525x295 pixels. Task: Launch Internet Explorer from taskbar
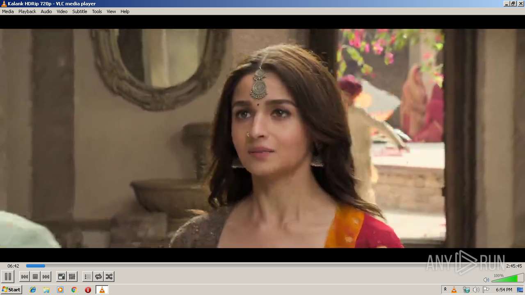33,290
